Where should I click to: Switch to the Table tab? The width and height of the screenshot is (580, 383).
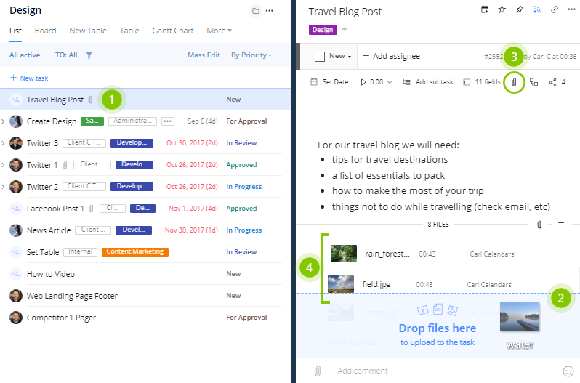click(x=129, y=31)
